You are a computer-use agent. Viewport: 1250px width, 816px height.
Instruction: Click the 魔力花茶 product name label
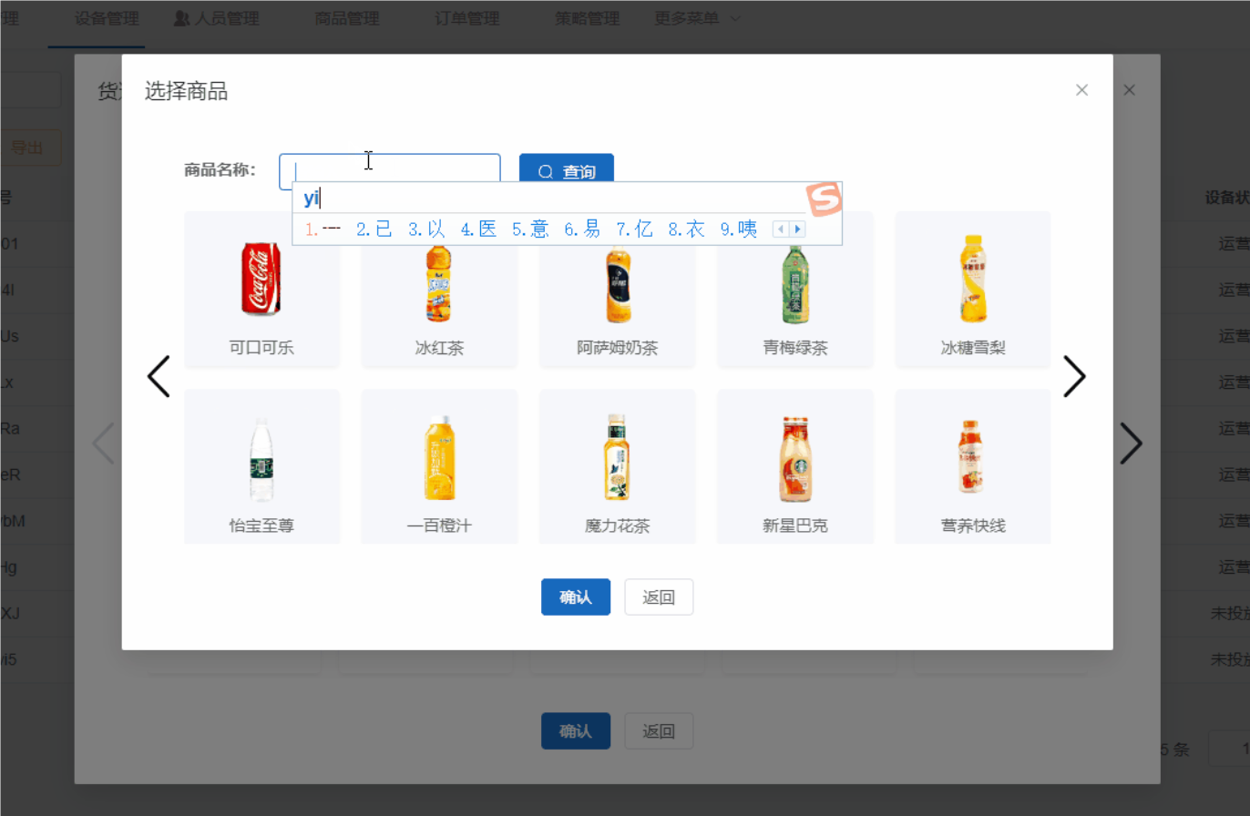(x=618, y=526)
